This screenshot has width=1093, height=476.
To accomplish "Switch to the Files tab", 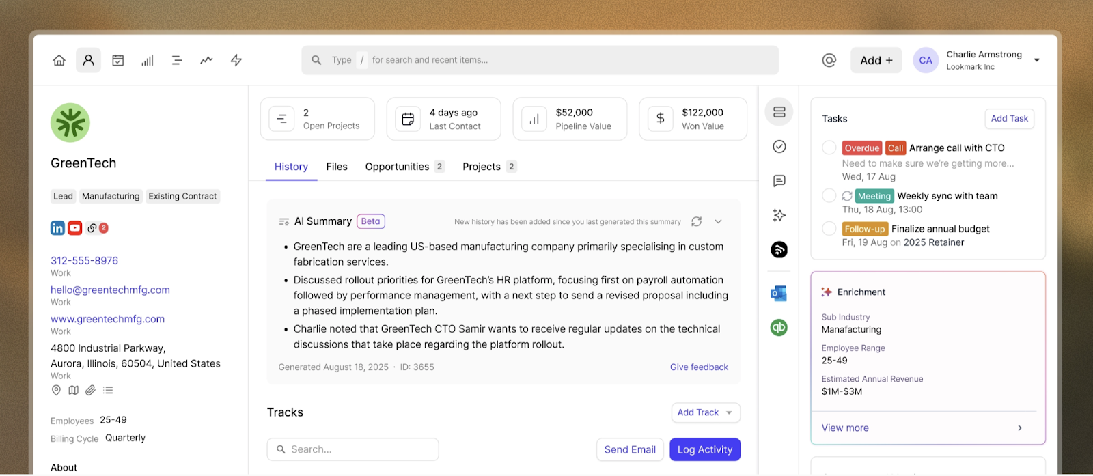I will (337, 167).
